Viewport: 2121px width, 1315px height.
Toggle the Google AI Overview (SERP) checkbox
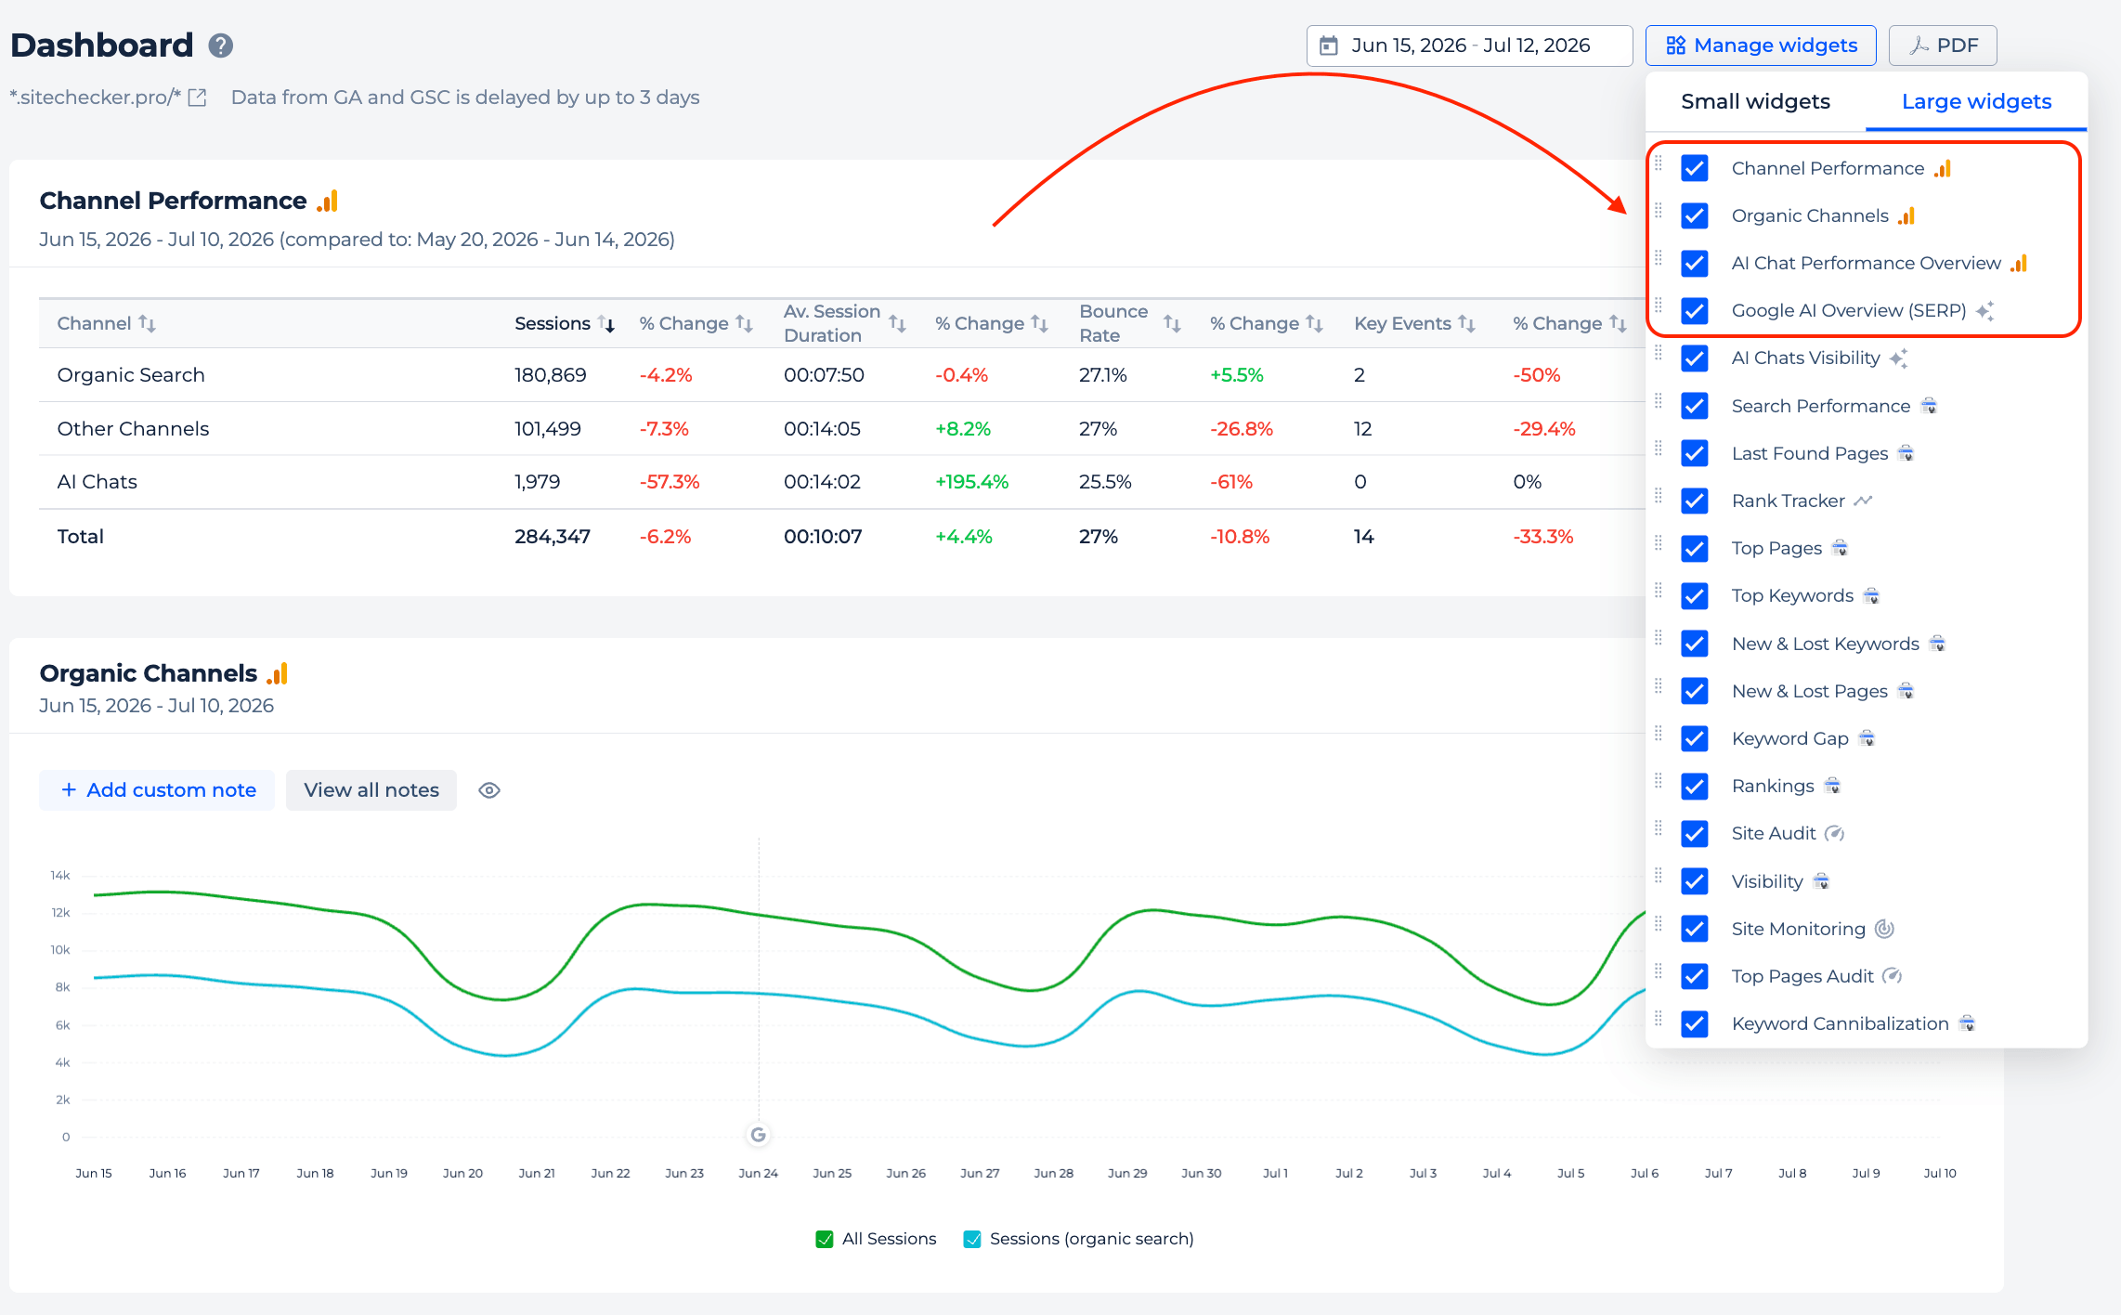point(1695,310)
